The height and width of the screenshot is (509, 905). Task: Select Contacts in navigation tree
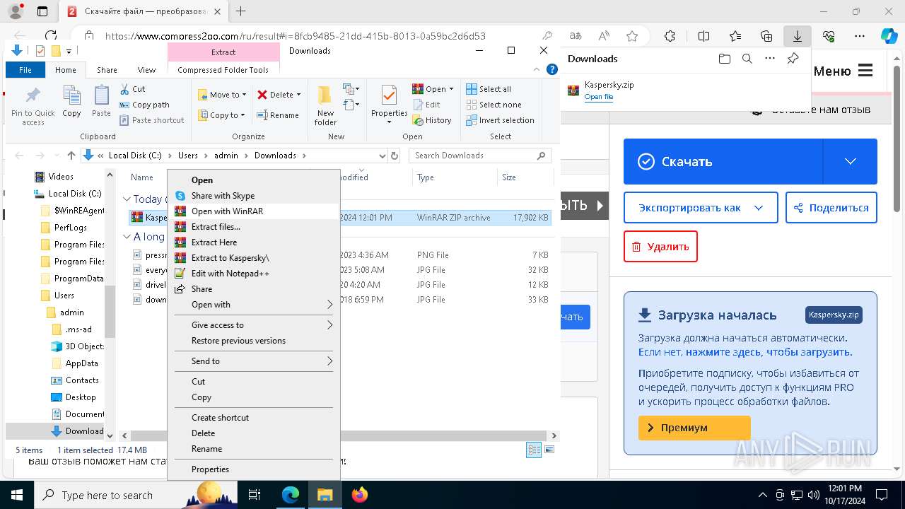82,380
